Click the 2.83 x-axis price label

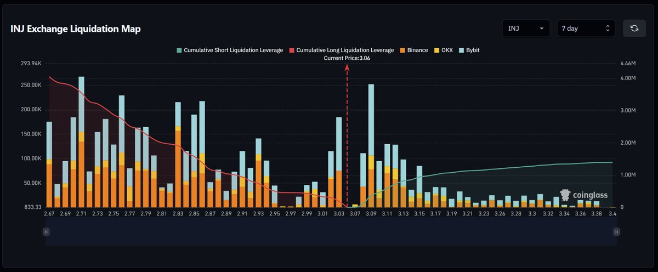(x=178, y=213)
